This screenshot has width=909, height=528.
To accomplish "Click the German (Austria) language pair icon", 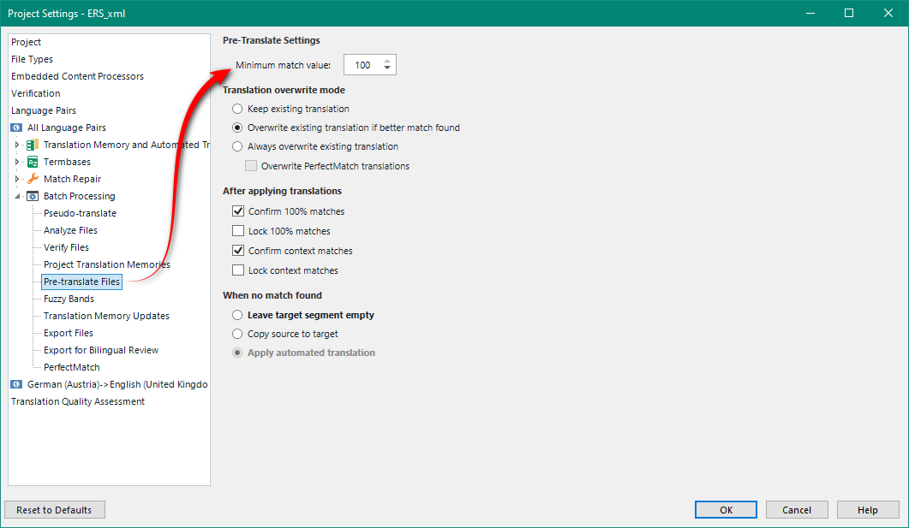I will [x=16, y=384].
